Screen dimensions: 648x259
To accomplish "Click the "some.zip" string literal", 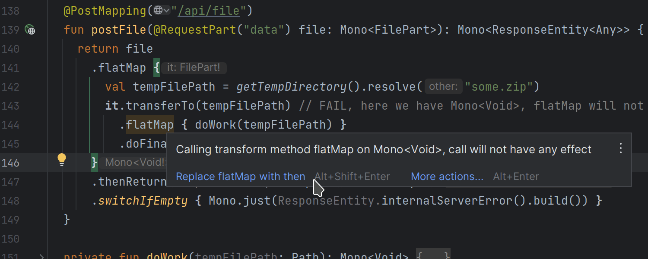I will [x=499, y=87].
